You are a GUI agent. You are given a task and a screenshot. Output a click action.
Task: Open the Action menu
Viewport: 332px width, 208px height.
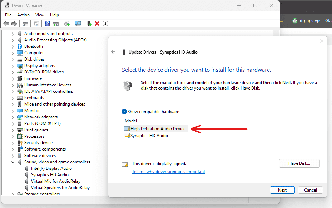(23, 15)
